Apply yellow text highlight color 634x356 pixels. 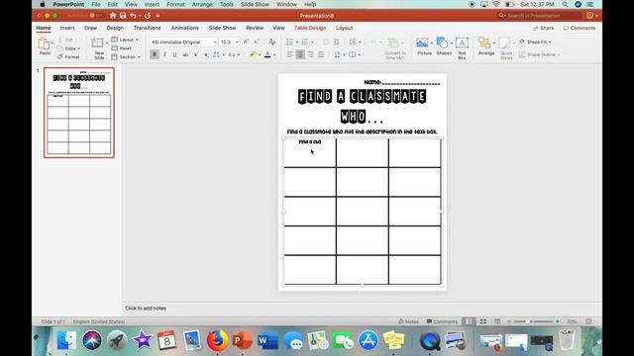pos(253,54)
